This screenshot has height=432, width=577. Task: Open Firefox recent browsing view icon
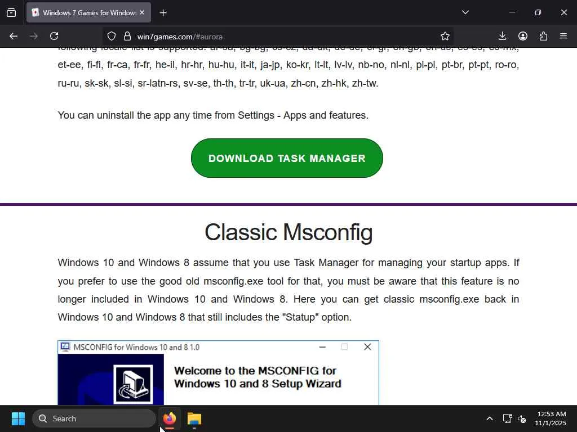[11, 12]
